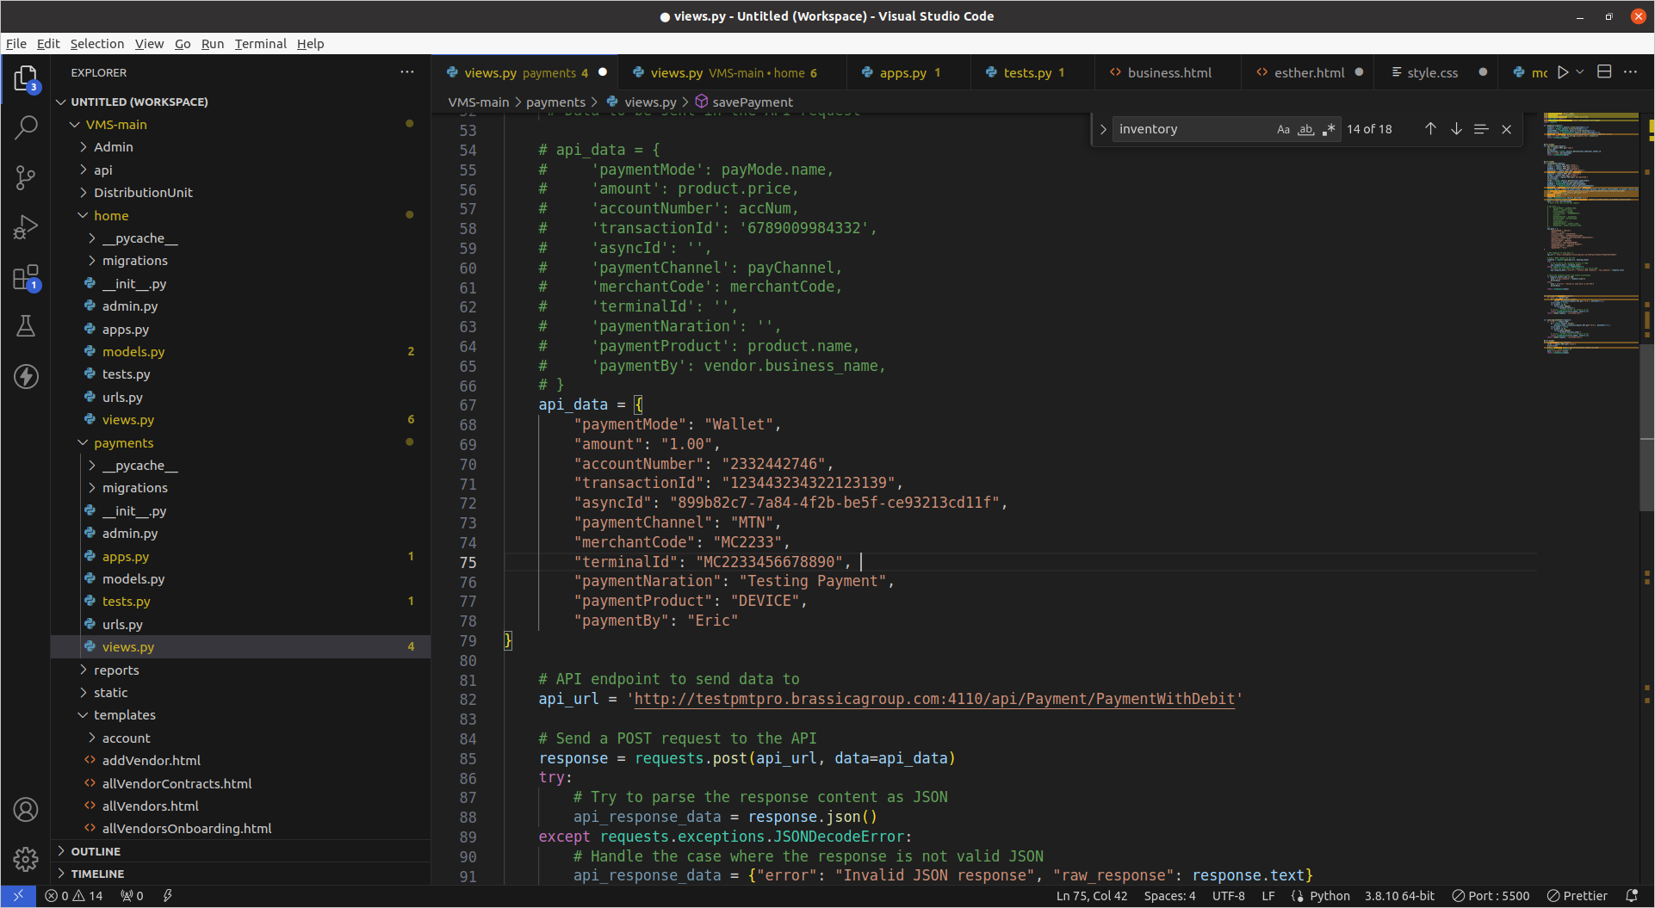
Task: Toggle Match Case in find widget
Action: (x=1283, y=129)
